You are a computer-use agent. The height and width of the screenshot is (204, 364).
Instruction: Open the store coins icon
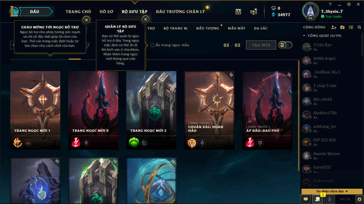tap(254, 12)
